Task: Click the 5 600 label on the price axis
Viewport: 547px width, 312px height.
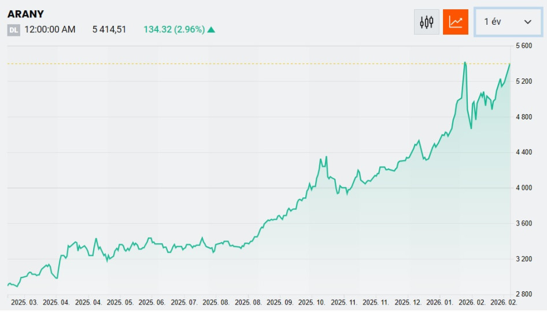Action: point(523,46)
